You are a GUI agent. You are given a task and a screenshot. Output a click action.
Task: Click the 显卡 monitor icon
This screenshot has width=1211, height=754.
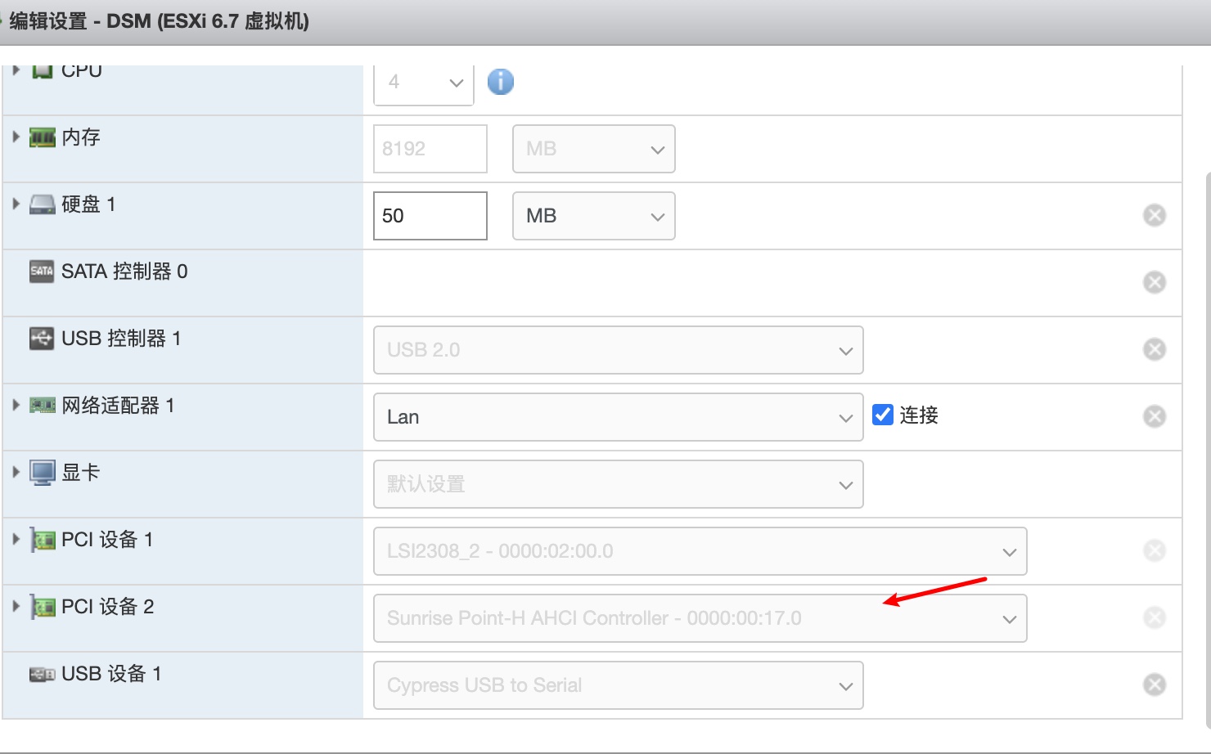coord(42,473)
